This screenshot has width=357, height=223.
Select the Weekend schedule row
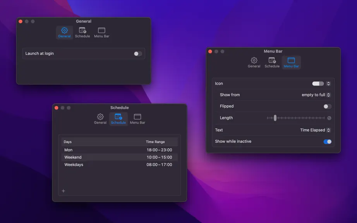[x=120, y=157]
